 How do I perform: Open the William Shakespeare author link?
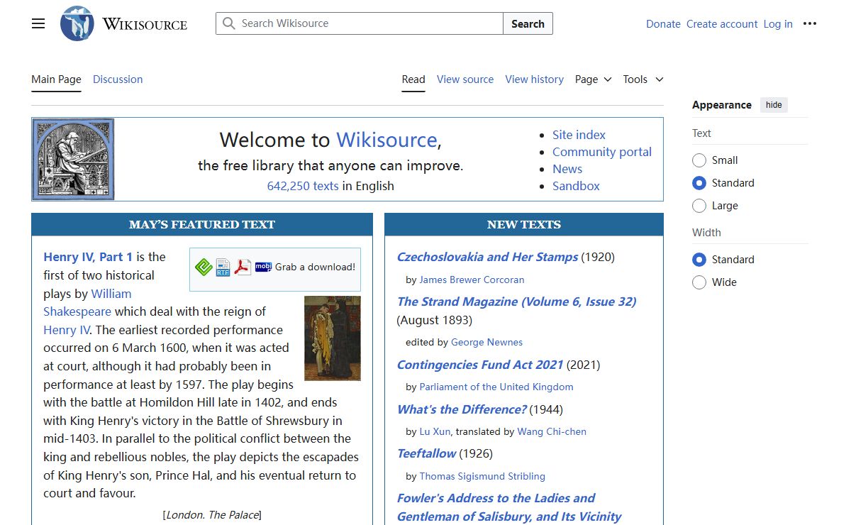(x=87, y=302)
